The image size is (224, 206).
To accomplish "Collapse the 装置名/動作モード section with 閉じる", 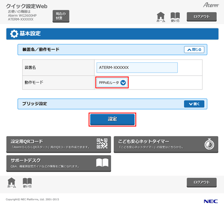I will (194, 50).
